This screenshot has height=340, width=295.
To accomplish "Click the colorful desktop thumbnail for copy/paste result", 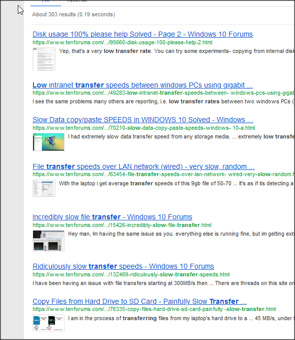I will pyautogui.click(x=48, y=142).
